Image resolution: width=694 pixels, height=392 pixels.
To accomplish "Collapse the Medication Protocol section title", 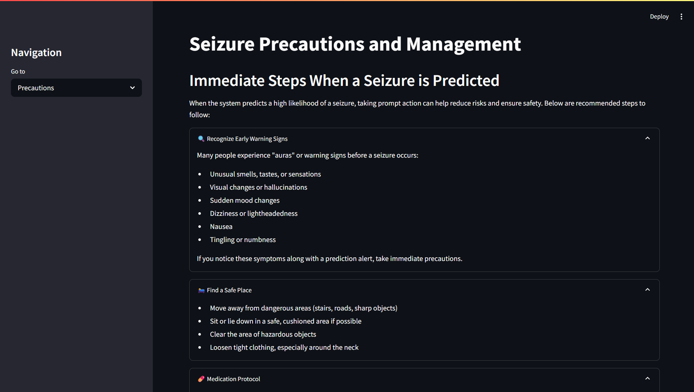I will (x=233, y=379).
